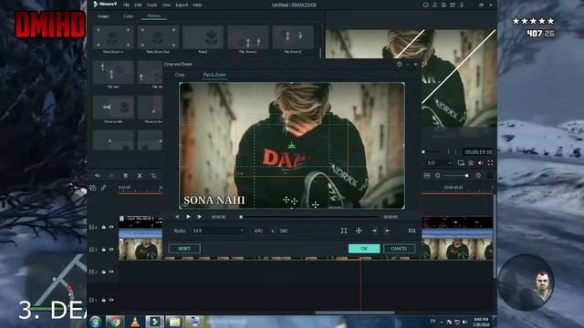Toggle visibility eye on track 2

pyautogui.click(x=111, y=272)
